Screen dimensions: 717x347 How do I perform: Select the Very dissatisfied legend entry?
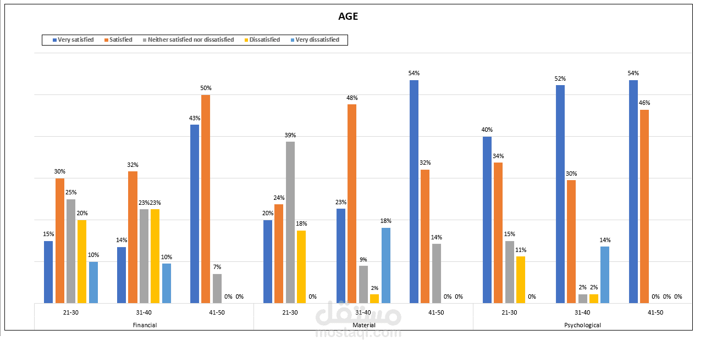pyautogui.click(x=315, y=40)
